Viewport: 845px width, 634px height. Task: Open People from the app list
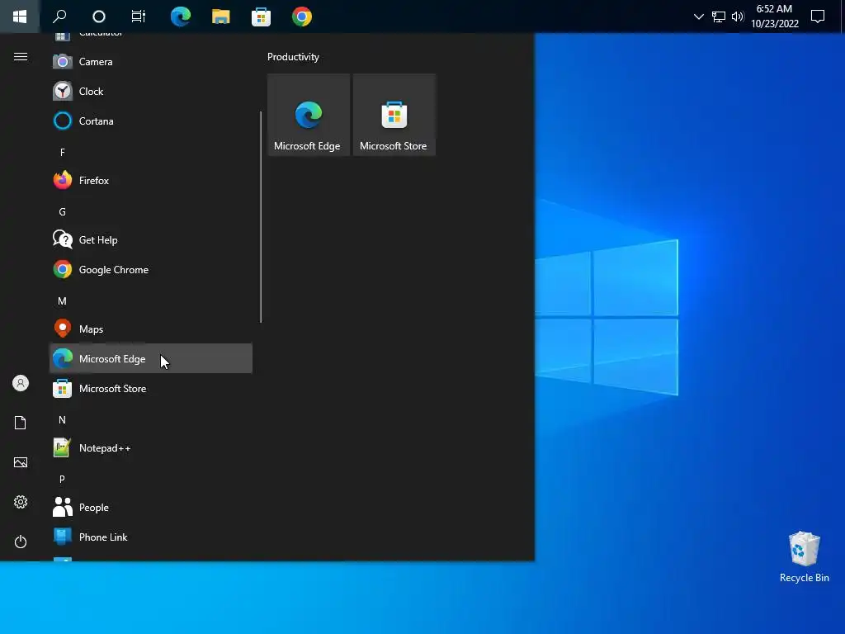pos(151,508)
